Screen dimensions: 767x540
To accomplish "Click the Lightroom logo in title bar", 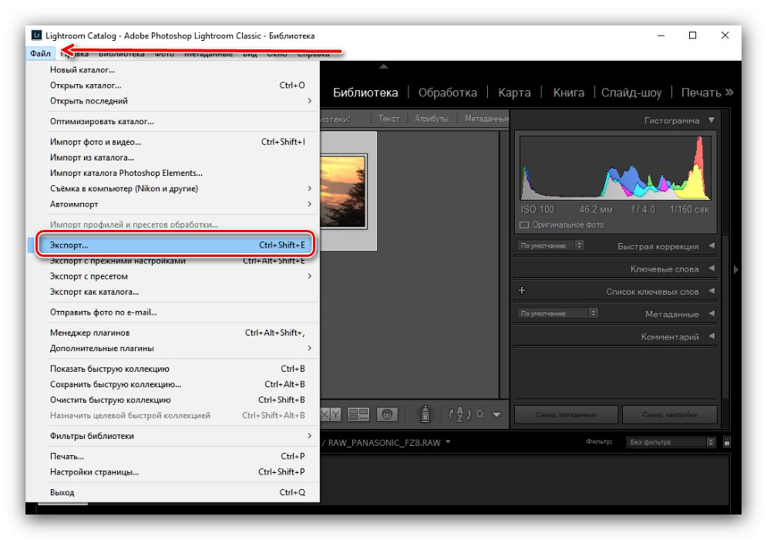I will (35, 35).
